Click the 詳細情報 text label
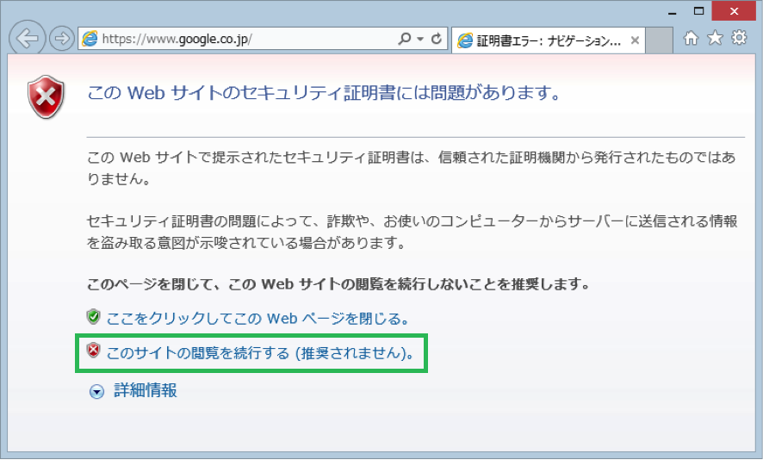Image resolution: width=763 pixels, height=460 pixels. click(x=146, y=390)
